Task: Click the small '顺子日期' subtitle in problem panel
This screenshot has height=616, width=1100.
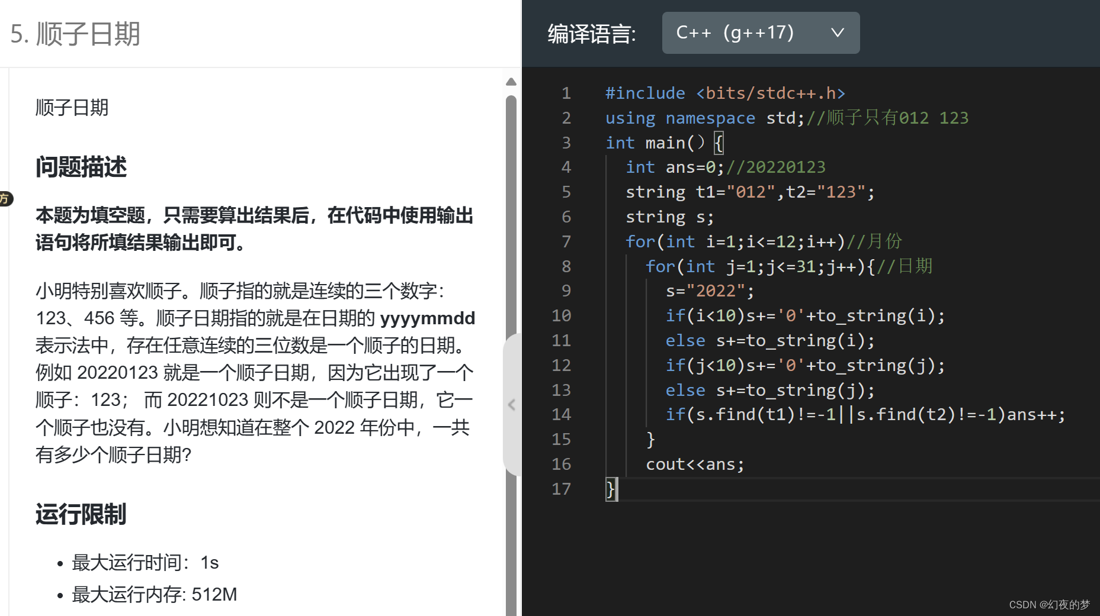Action: coord(72,108)
